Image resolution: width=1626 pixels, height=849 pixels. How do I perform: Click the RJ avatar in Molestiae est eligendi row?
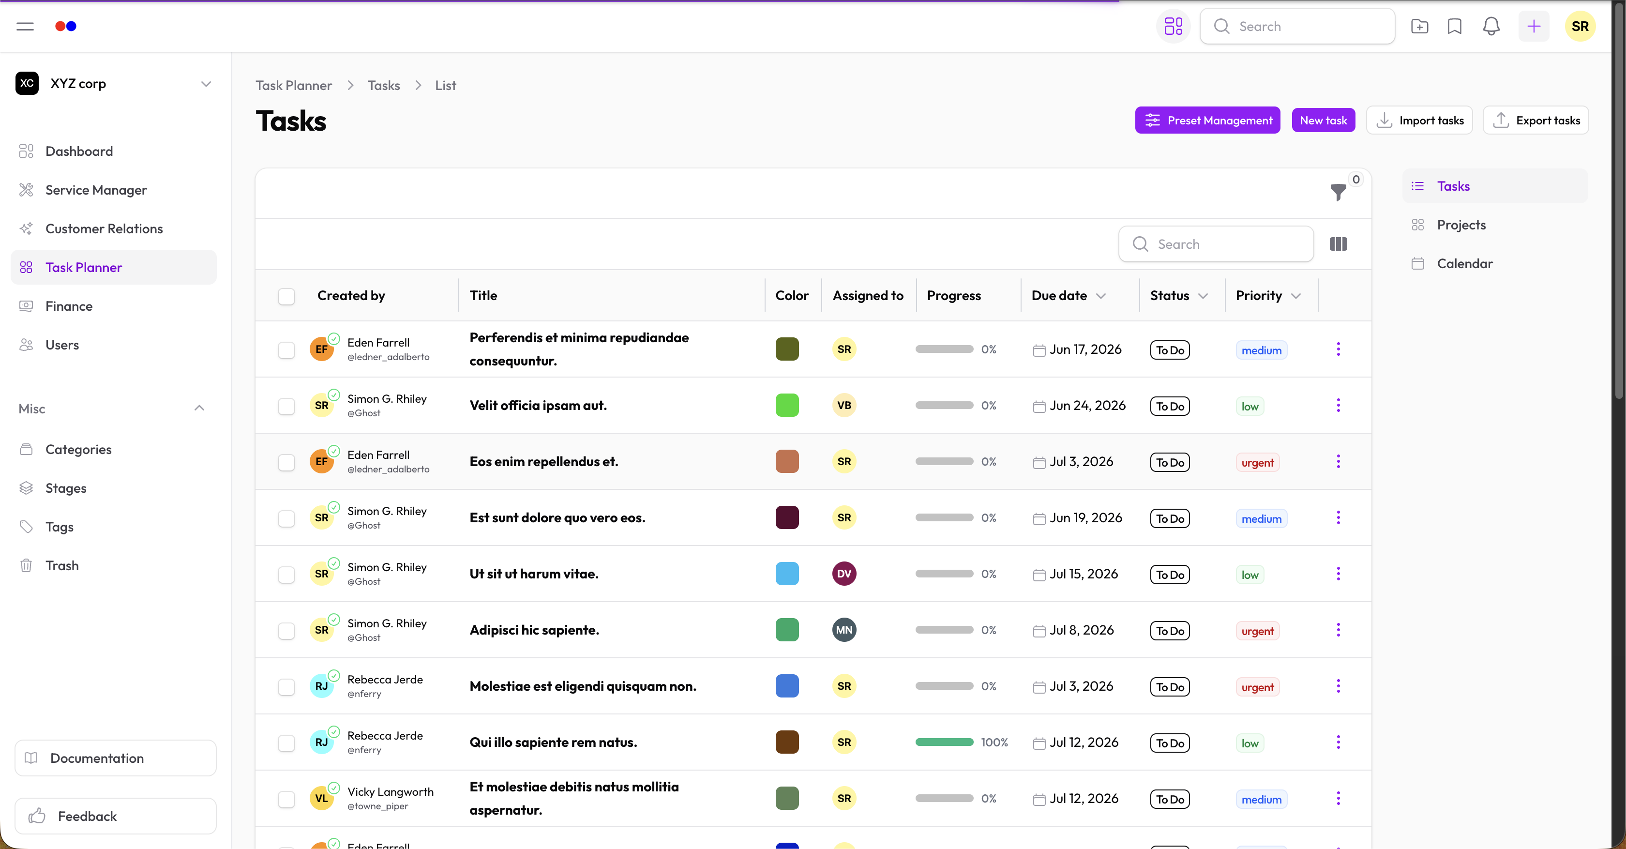click(x=321, y=686)
